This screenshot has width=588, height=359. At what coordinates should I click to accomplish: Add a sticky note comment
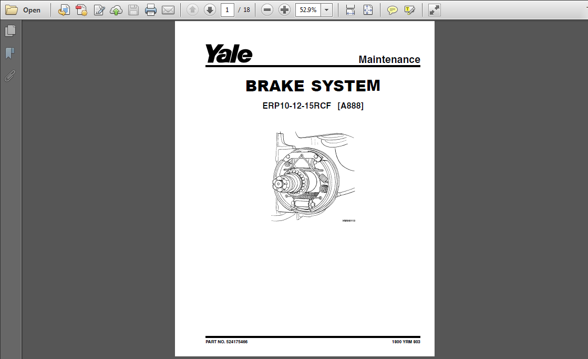[x=392, y=10]
